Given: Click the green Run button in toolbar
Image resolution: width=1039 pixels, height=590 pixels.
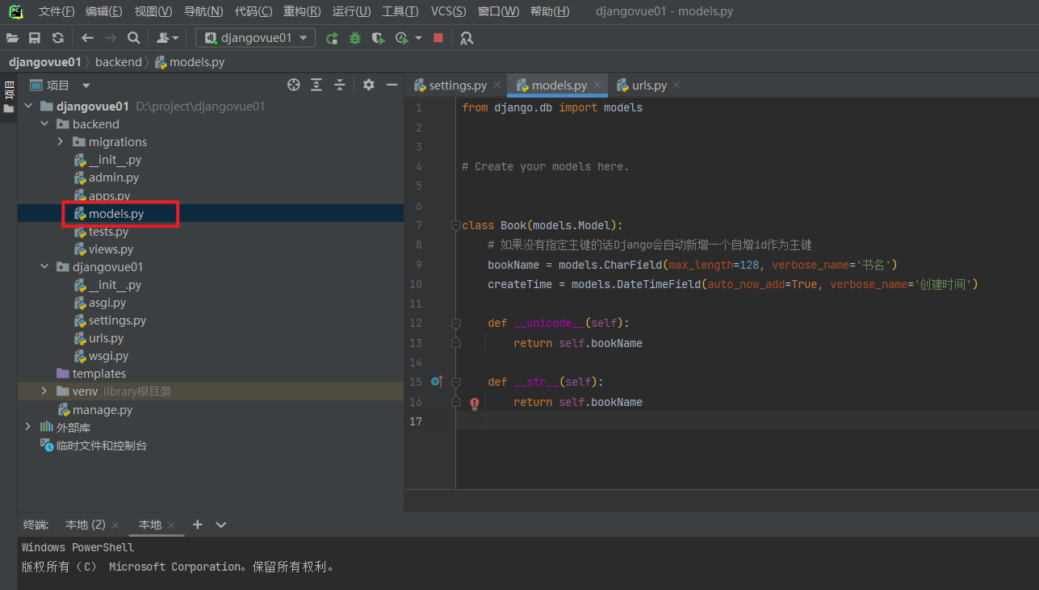Looking at the screenshot, I should [332, 38].
